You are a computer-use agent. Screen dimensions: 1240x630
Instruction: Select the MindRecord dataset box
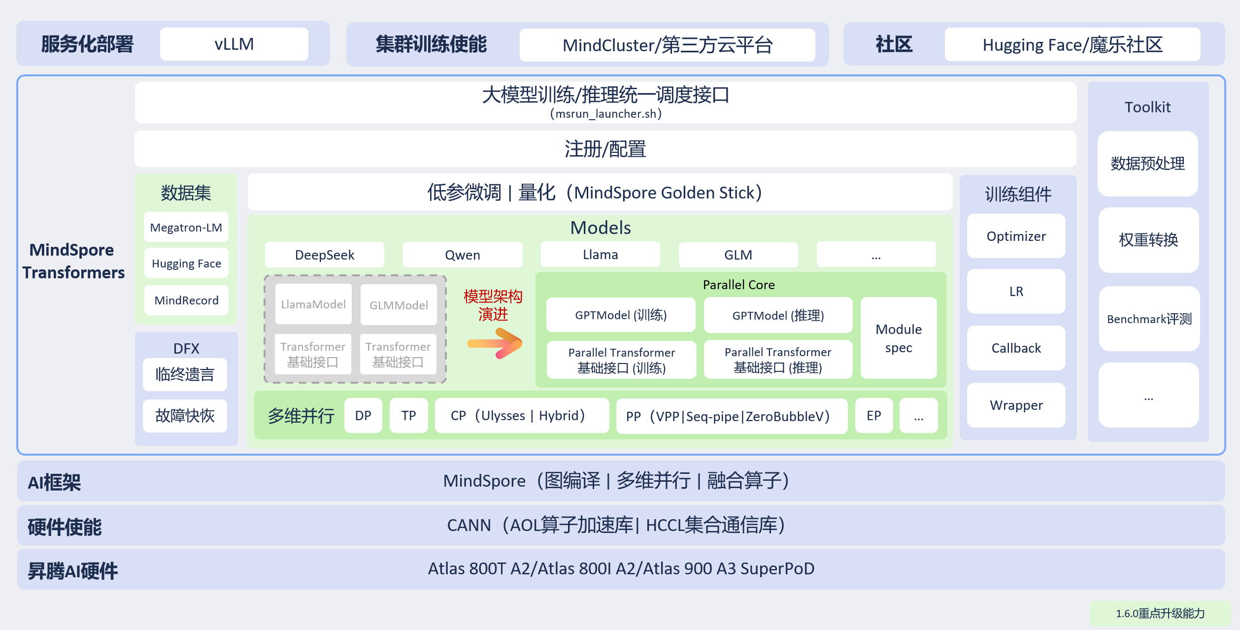click(186, 300)
